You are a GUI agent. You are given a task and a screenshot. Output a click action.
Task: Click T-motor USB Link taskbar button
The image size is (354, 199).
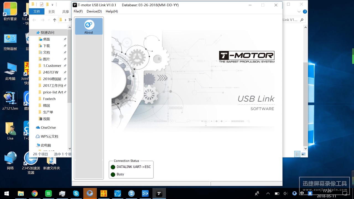(159, 193)
